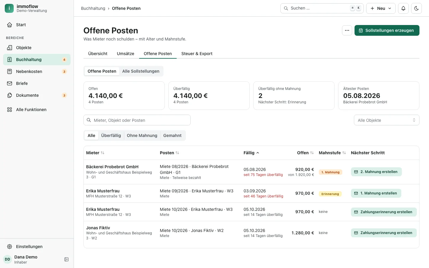This screenshot has width=429, height=268.
Task: Click the Briefe envelope icon
Action: click(x=10, y=83)
